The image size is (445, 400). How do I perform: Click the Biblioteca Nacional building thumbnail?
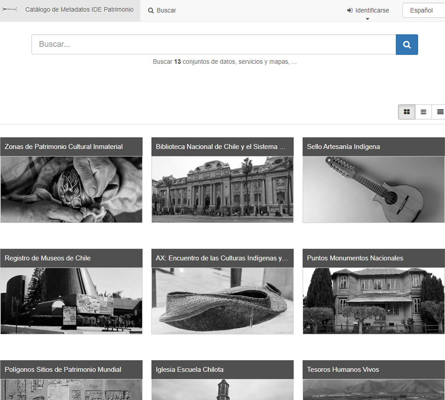click(222, 189)
